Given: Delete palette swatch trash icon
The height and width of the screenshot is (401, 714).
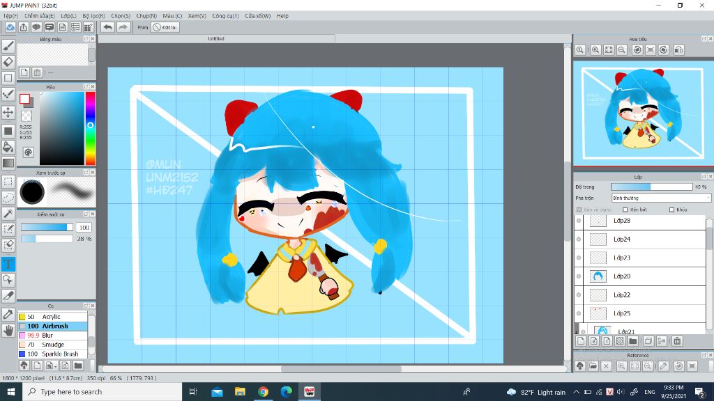Looking at the screenshot, I should [38, 72].
